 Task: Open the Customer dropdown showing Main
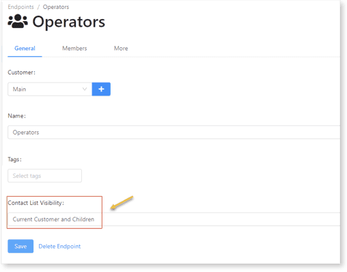(50, 89)
